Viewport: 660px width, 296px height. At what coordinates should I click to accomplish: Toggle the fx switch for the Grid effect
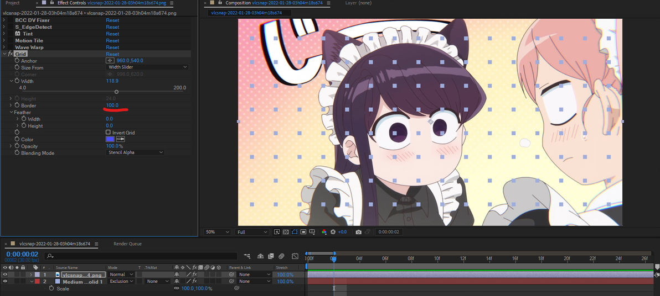[11, 54]
